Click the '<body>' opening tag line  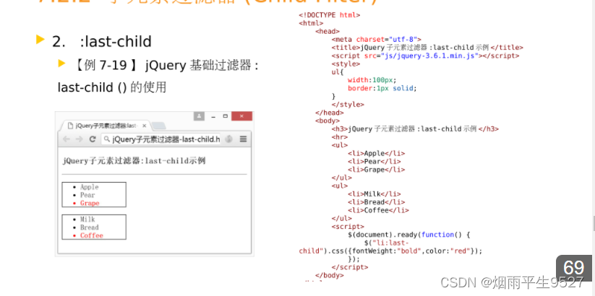click(x=328, y=121)
